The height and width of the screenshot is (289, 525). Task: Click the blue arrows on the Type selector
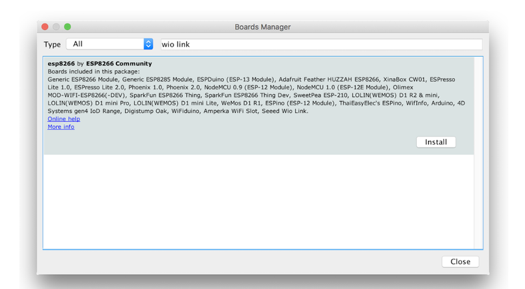[148, 44]
